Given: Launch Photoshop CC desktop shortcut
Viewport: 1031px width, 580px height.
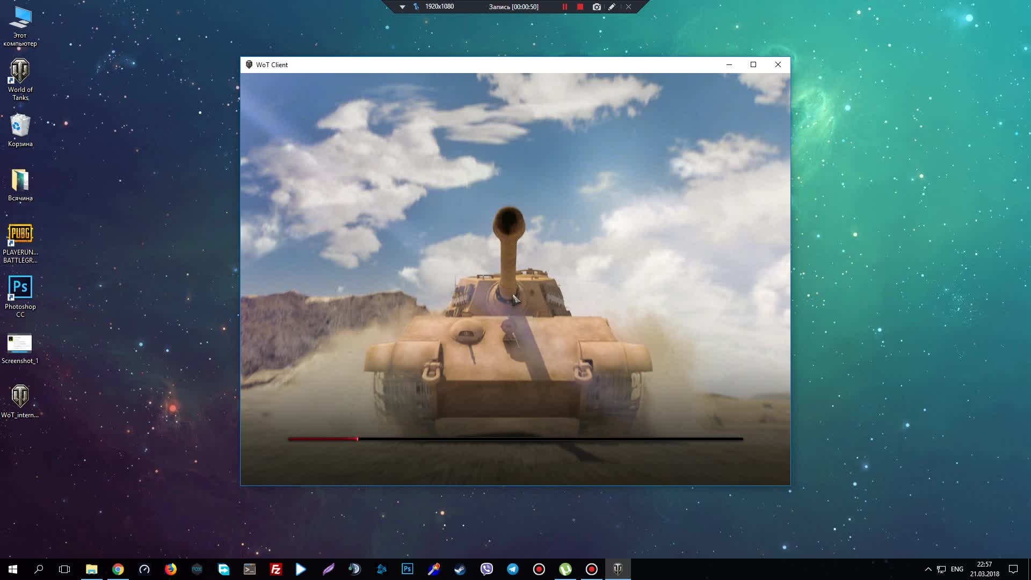Looking at the screenshot, I should tap(20, 296).
